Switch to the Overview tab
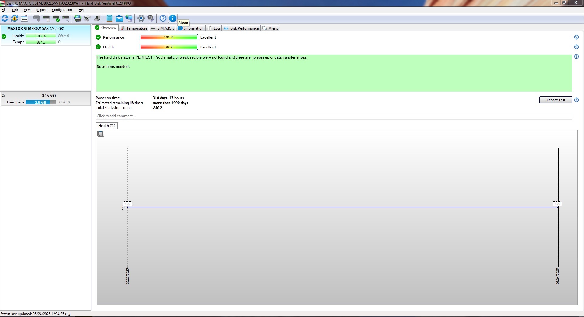 pyautogui.click(x=106, y=28)
